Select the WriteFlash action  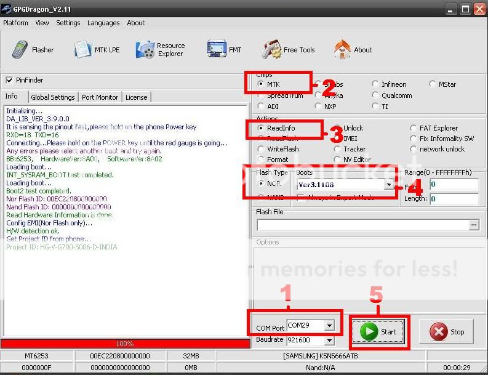coord(262,149)
